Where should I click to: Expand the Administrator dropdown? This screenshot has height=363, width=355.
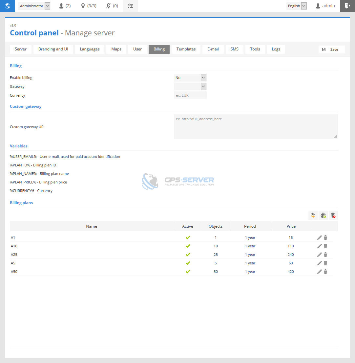point(34,6)
